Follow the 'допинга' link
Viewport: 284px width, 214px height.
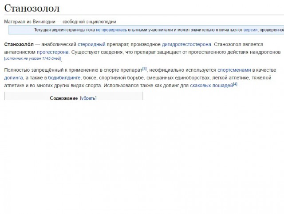pyautogui.click(x=13, y=78)
